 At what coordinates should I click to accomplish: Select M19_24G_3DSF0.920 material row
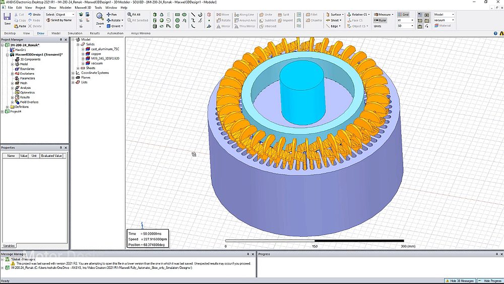pos(102,59)
